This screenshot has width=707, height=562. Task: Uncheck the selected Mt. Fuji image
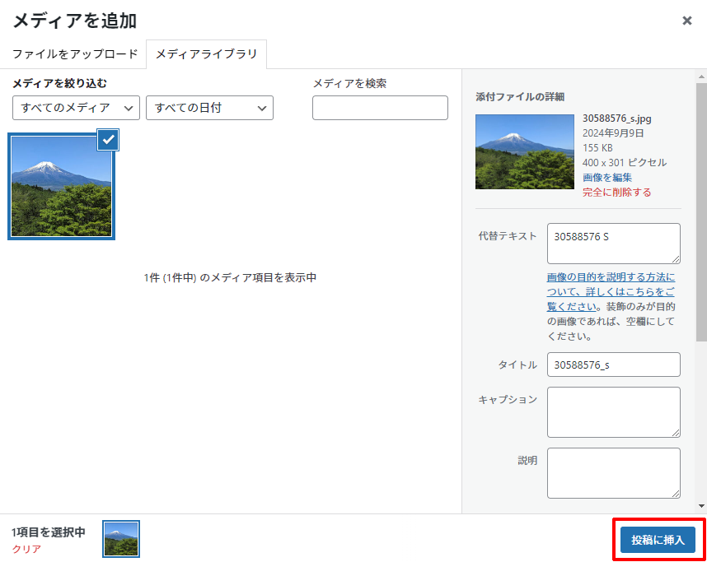point(109,140)
